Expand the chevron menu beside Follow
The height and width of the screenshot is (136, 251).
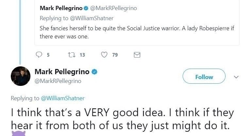237,77
